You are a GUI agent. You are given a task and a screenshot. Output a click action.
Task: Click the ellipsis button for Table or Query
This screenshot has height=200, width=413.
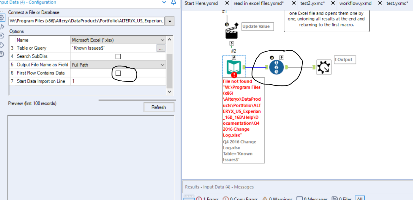coord(161,48)
